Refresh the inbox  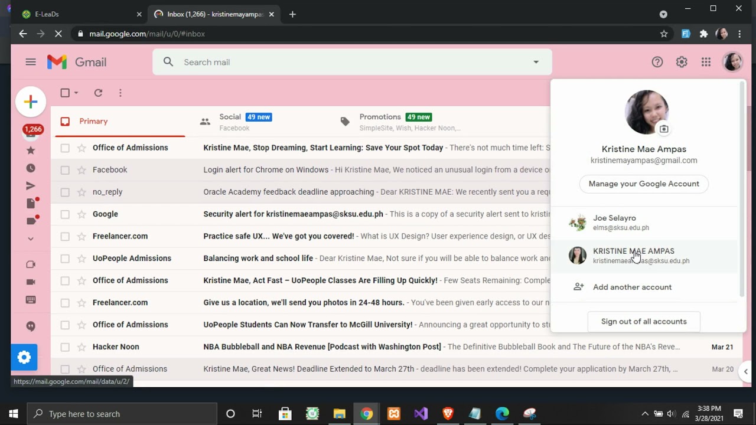pos(98,93)
